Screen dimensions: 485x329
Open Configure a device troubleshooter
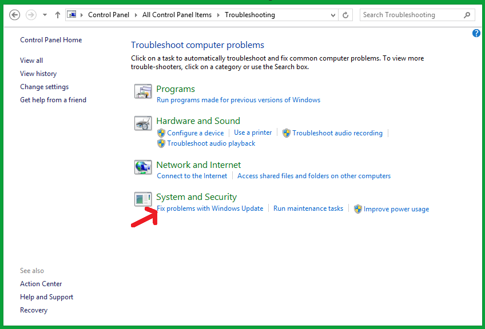[196, 133]
